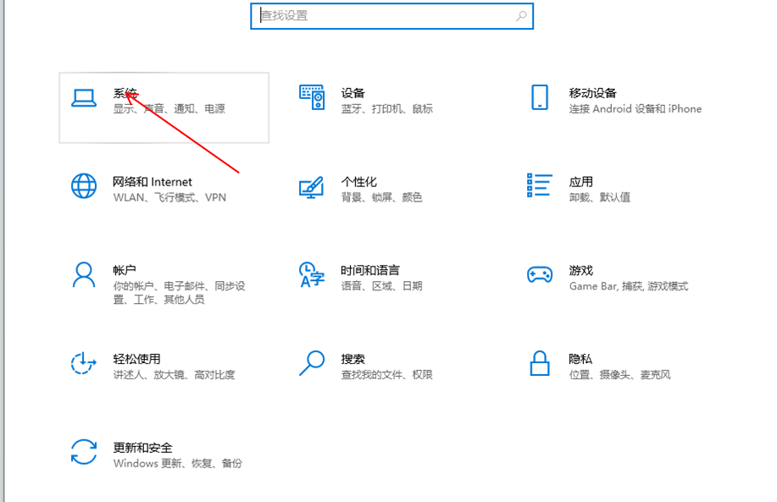
Task: Open the 移动设备 settings title
Action: pyautogui.click(x=592, y=93)
